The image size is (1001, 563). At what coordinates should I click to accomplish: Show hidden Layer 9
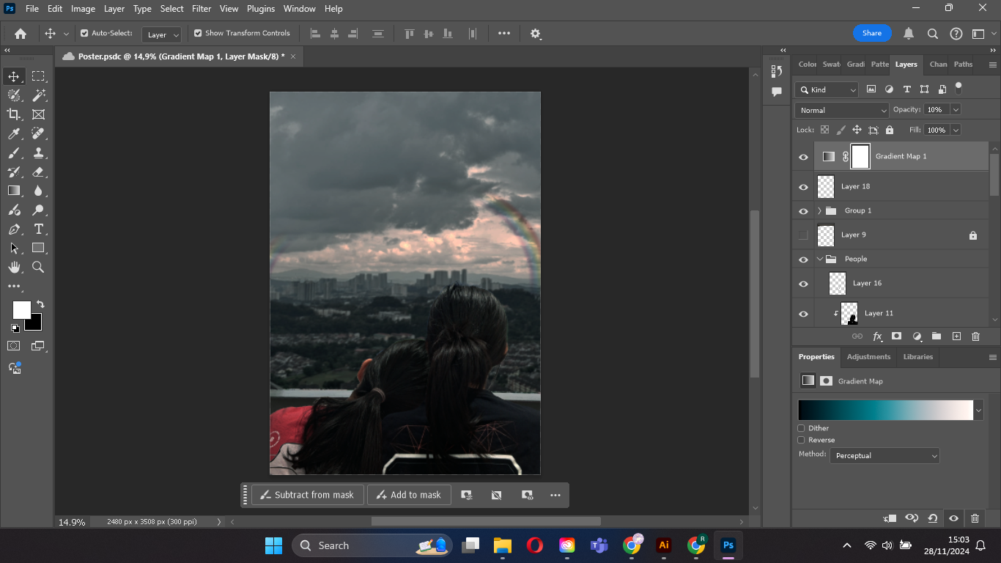[x=803, y=235]
